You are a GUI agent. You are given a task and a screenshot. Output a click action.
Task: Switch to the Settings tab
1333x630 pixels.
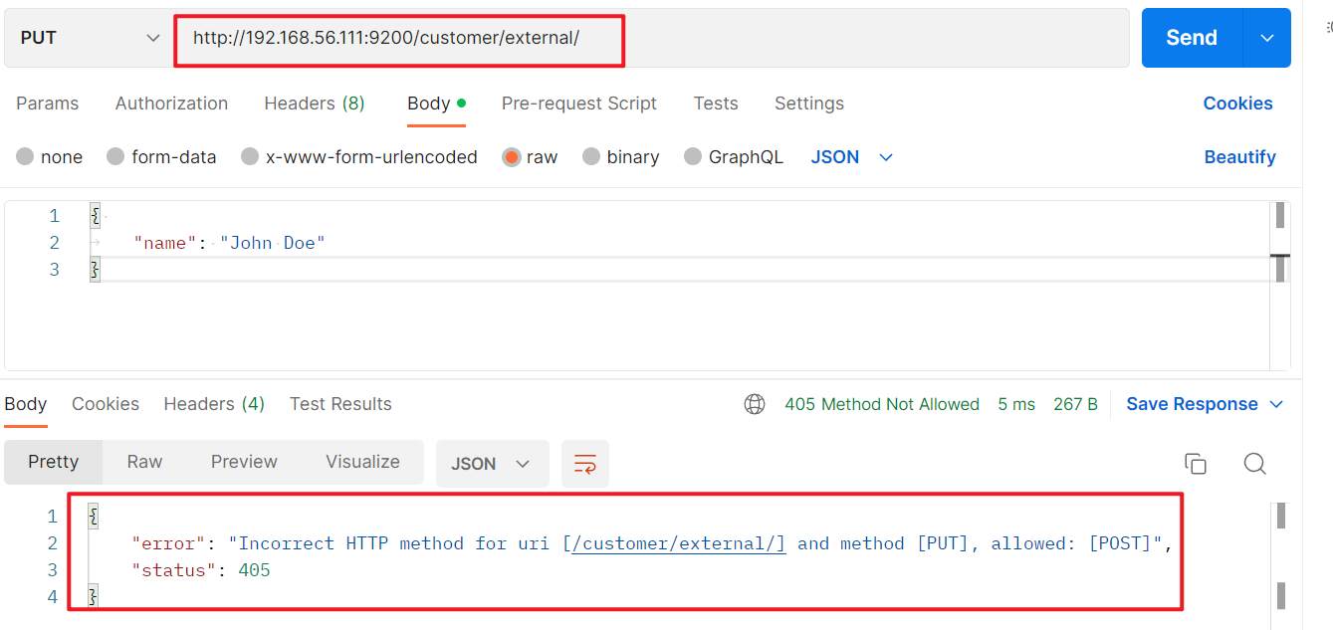809,104
